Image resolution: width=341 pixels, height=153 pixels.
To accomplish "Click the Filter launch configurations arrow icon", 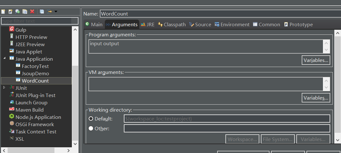I will click(x=49, y=11).
